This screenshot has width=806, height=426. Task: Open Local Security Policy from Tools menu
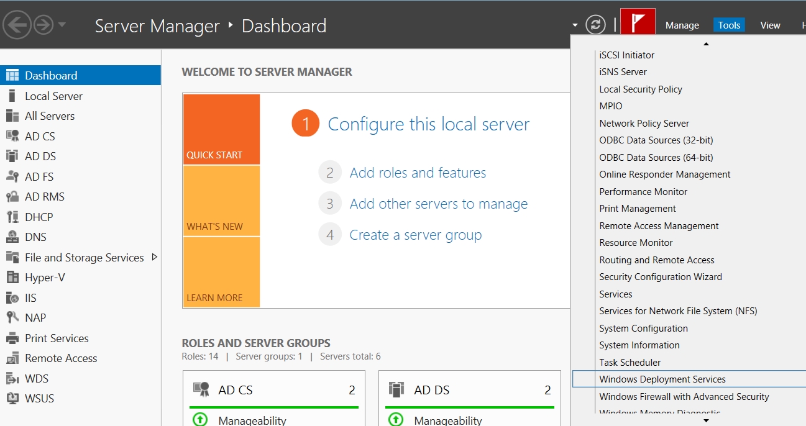pyautogui.click(x=641, y=89)
